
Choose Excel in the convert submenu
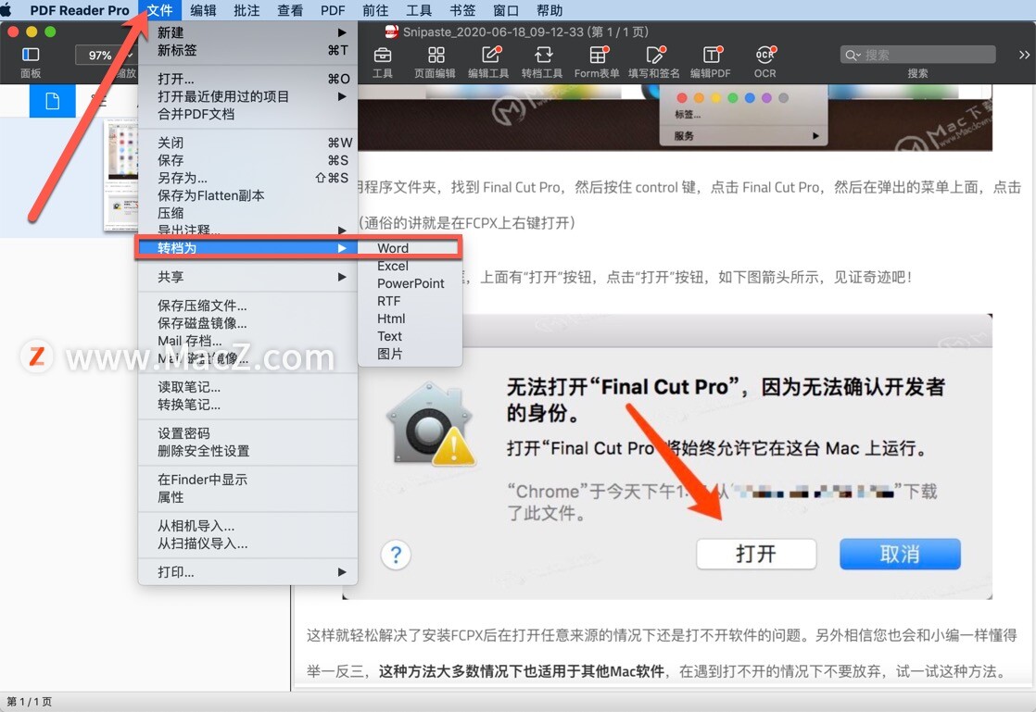[410, 266]
